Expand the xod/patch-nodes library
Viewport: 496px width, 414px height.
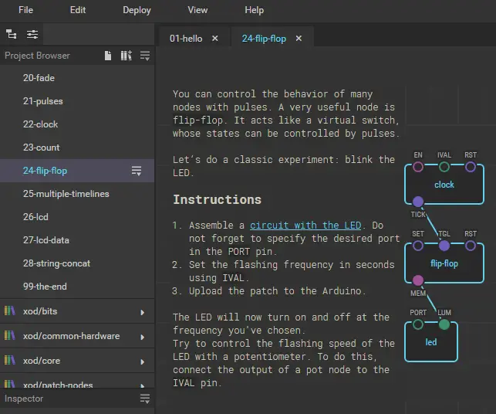[x=143, y=385]
